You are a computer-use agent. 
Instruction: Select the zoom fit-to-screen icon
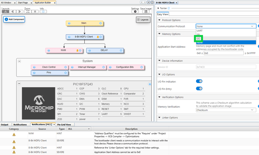tap(28, 12)
